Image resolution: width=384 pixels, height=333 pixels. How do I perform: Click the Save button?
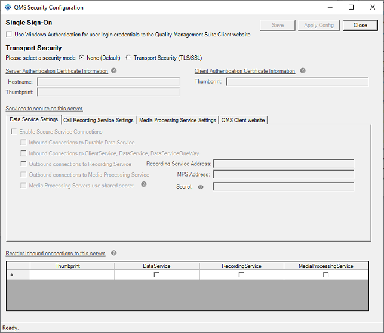278,25
